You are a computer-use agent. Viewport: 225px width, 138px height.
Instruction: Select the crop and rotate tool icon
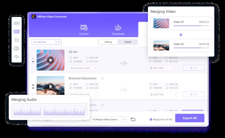[x=17, y=40]
